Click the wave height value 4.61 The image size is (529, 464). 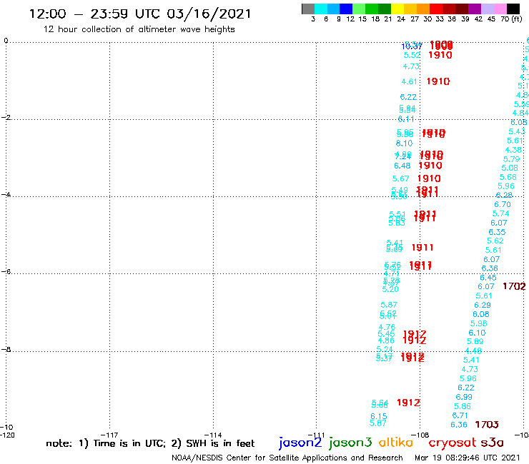point(409,81)
